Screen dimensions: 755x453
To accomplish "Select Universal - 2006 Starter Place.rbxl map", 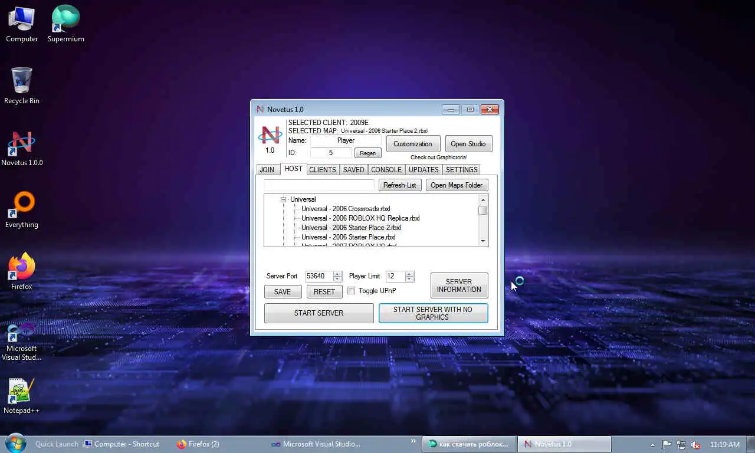I will [348, 237].
